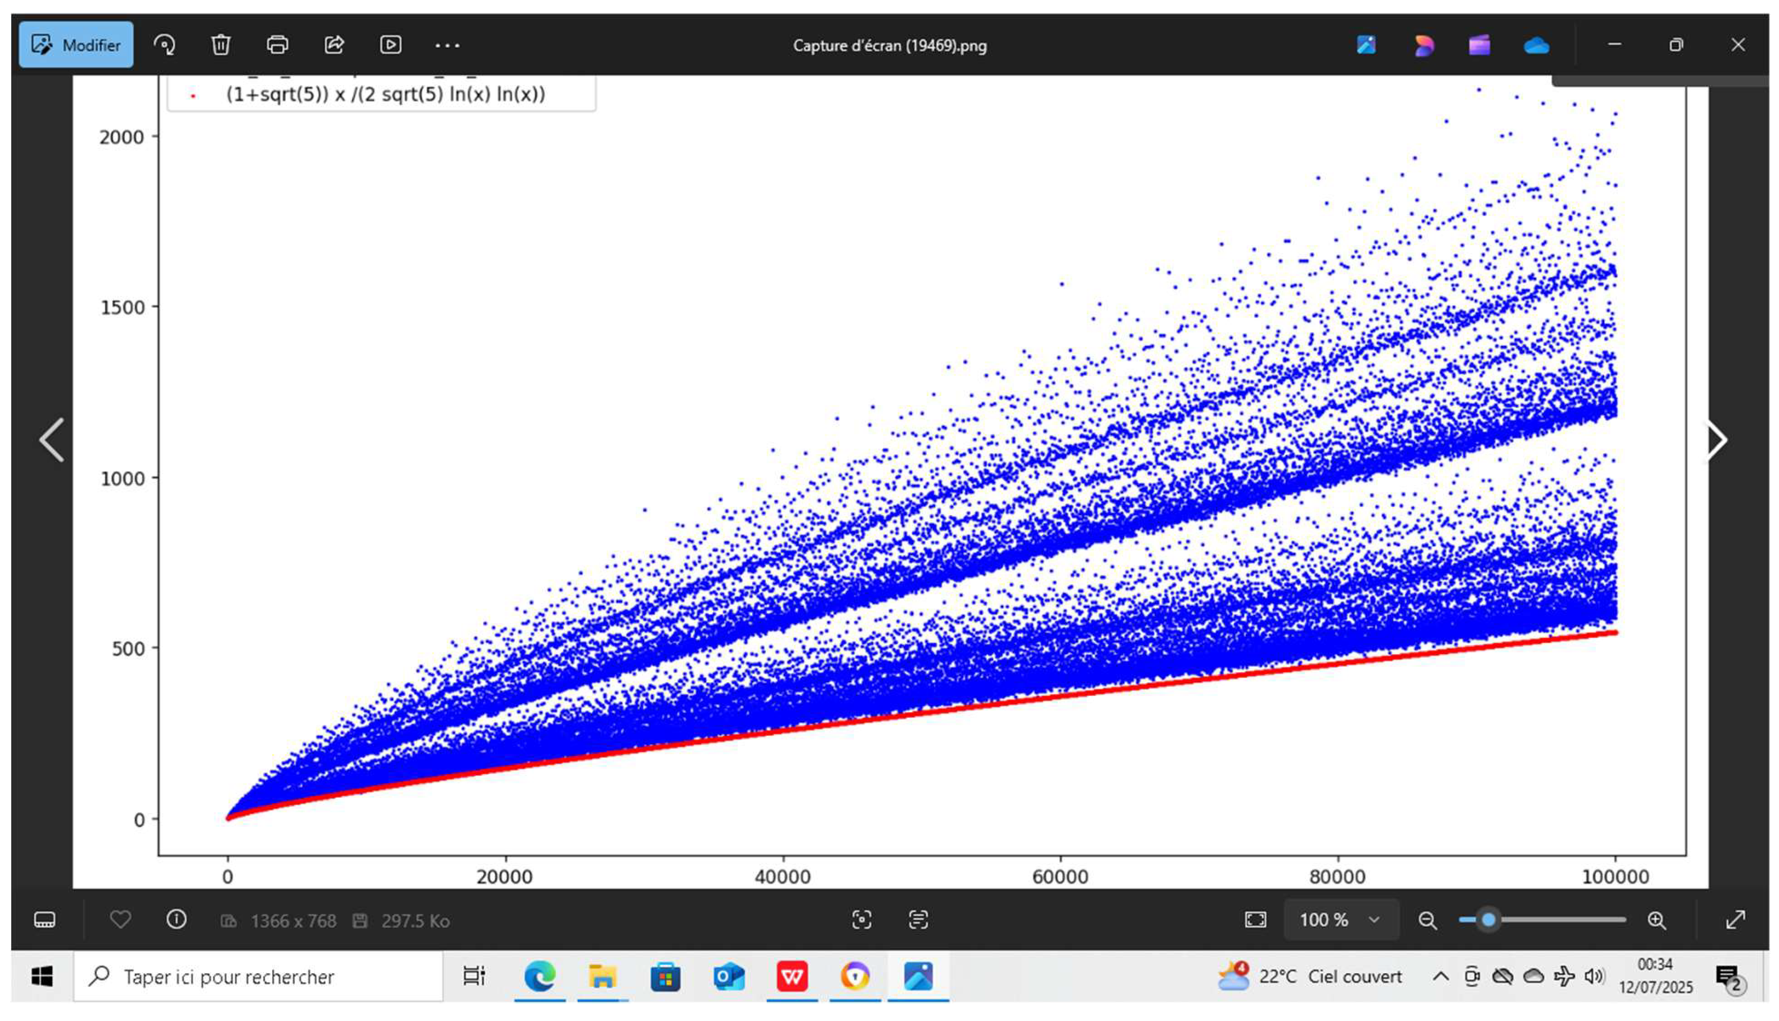The height and width of the screenshot is (1021, 1779).
Task: Toggle fit image to window
Action: tap(1255, 920)
